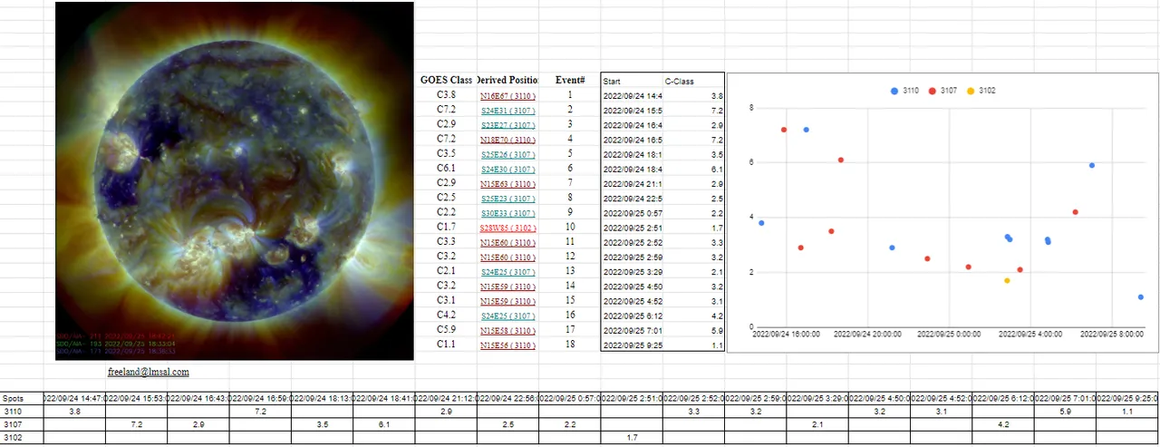Open the S24E31 (3107) position link

pyautogui.click(x=507, y=110)
